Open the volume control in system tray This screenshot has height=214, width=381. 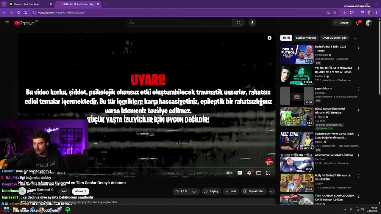[362, 209]
